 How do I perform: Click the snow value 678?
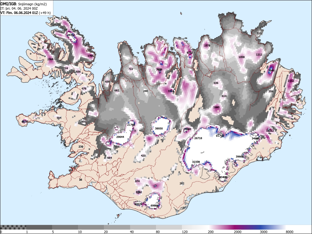click(84, 89)
